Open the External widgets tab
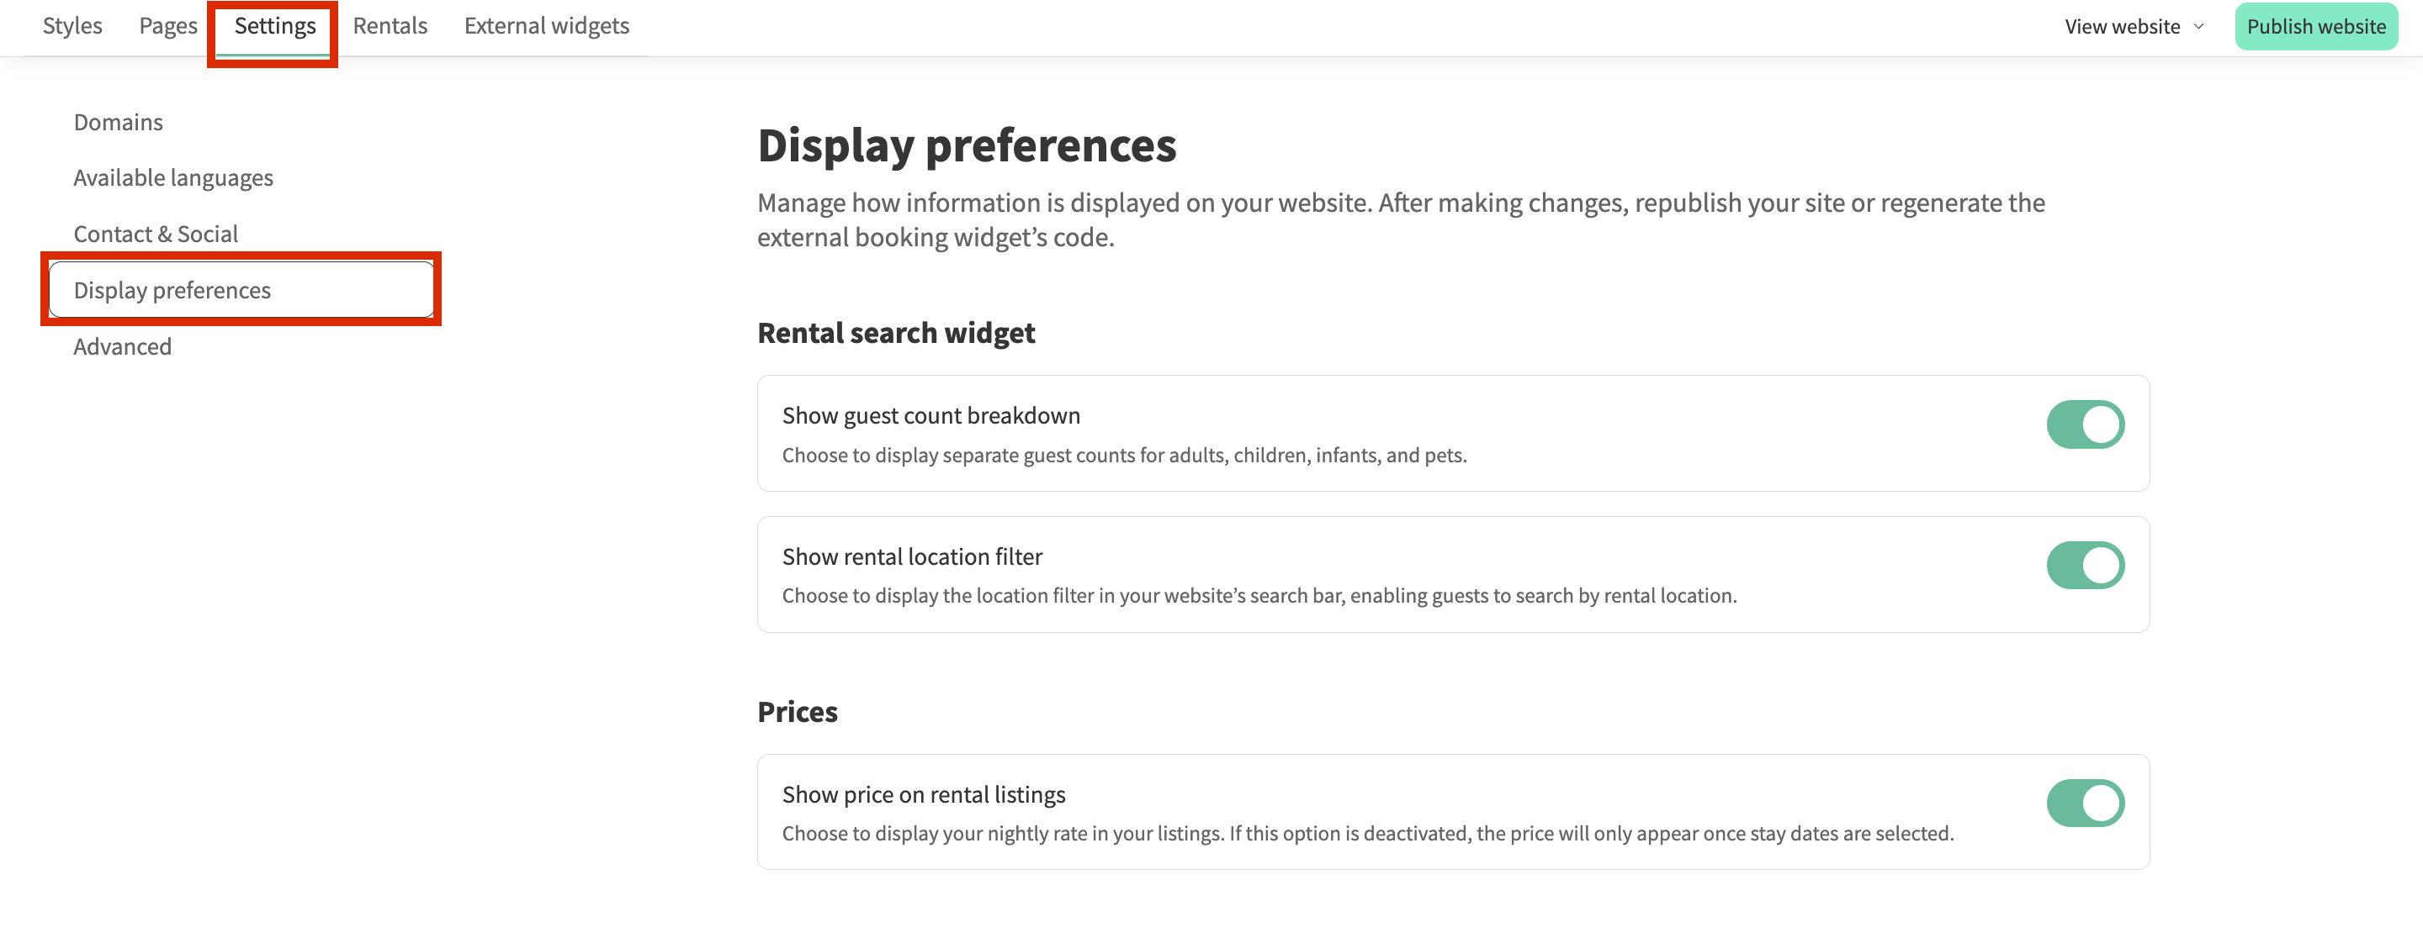 coord(547,26)
